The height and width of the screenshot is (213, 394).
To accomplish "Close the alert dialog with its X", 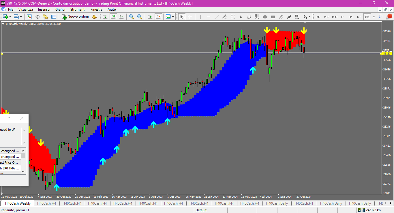I will tap(22, 118).
